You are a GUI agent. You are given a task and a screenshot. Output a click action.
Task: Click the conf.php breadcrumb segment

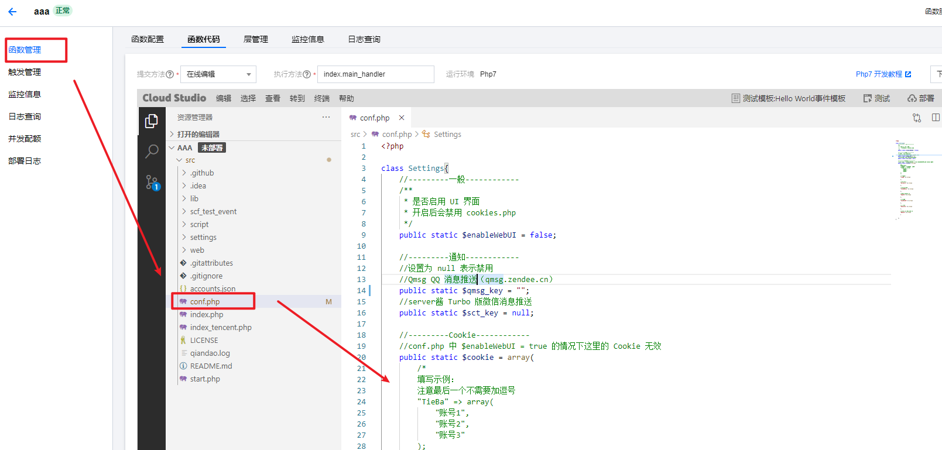[x=392, y=134]
